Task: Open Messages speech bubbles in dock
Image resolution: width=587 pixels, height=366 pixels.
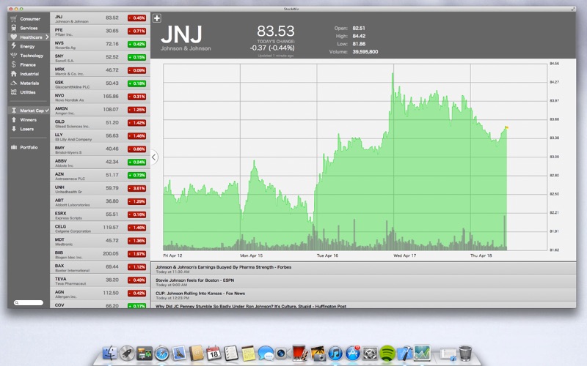Action: coord(266,353)
